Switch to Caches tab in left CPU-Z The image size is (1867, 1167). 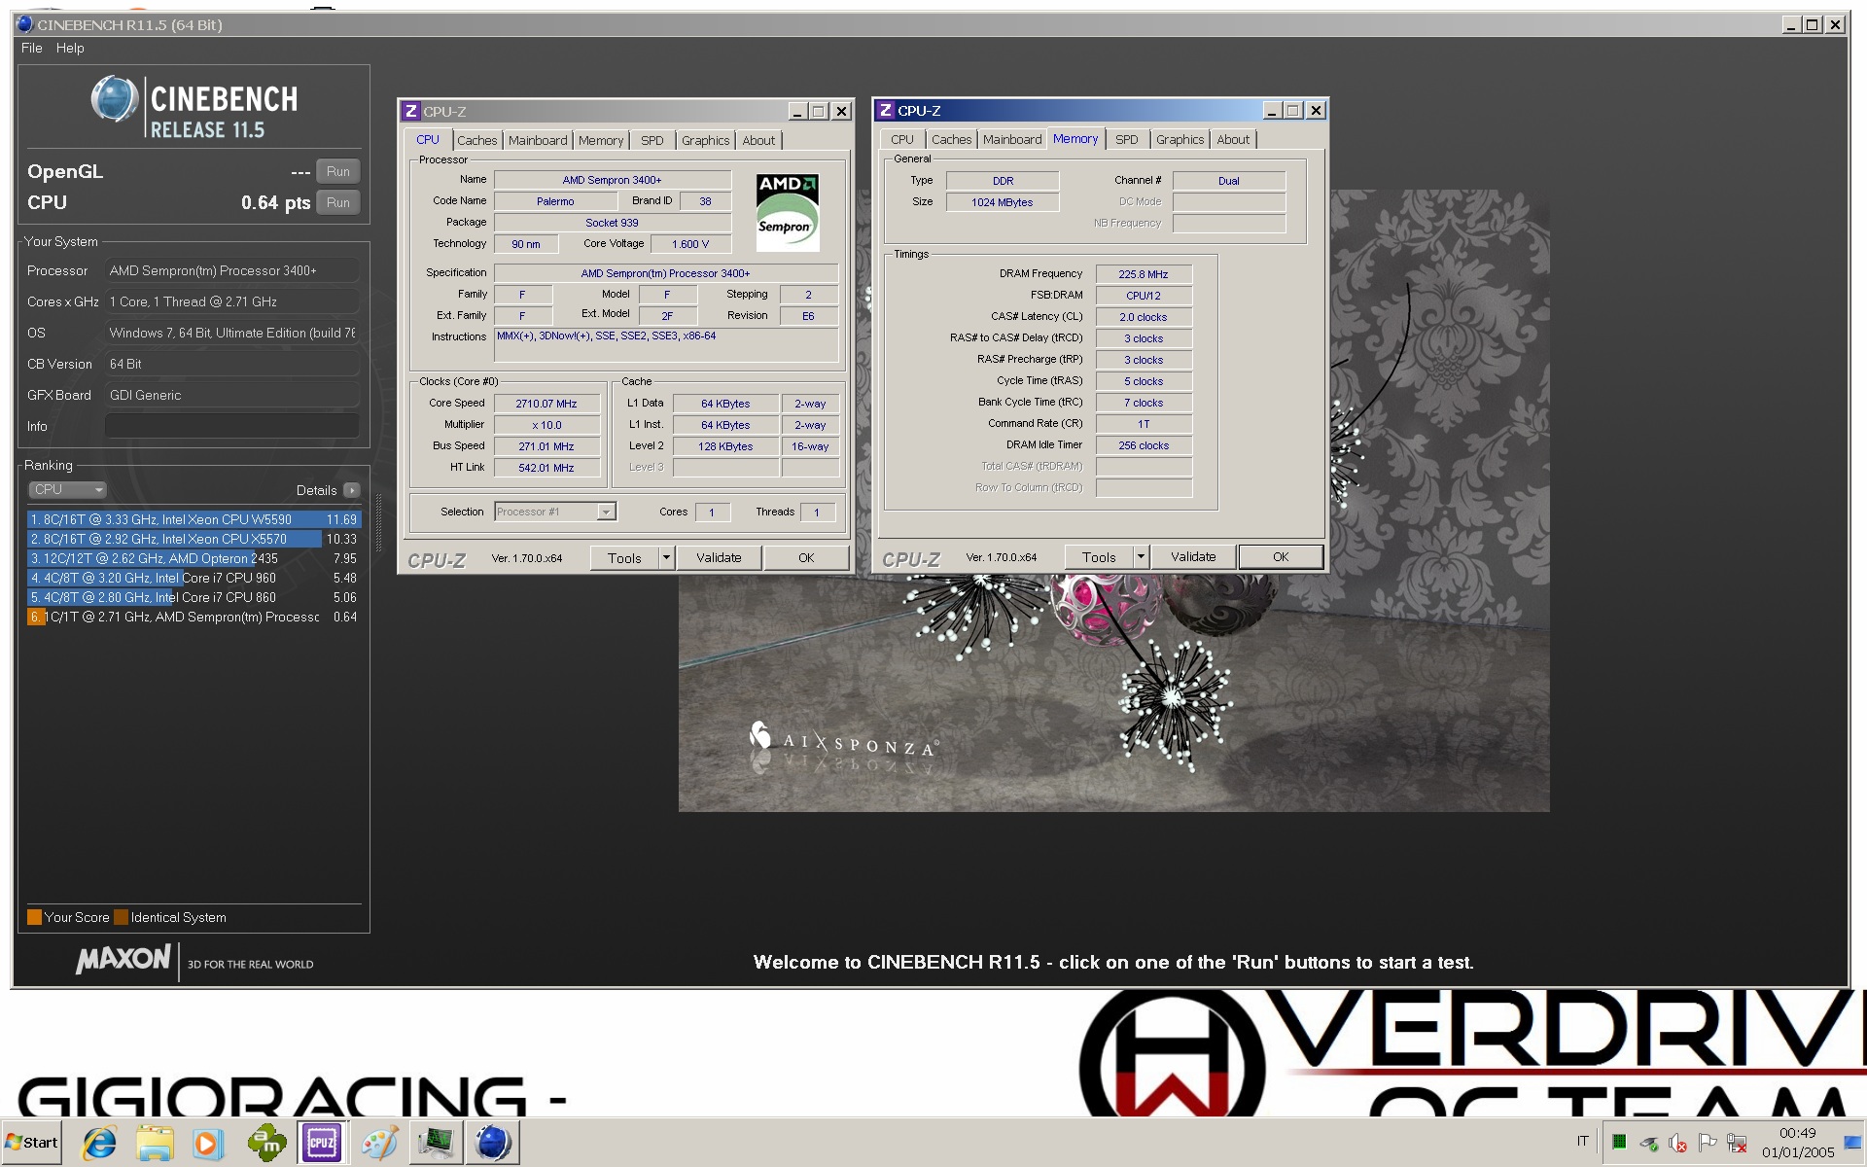pyautogui.click(x=477, y=140)
